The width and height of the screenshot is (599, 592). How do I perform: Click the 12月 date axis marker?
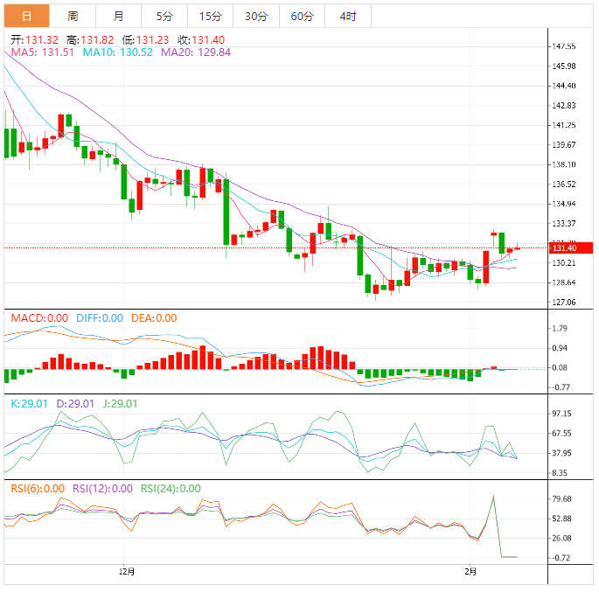click(127, 572)
